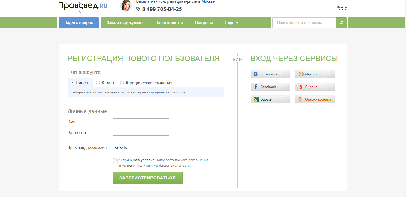The width and height of the screenshot is (406, 197).
Task: Select the Клиент account type
Action: click(x=72, y=83)
